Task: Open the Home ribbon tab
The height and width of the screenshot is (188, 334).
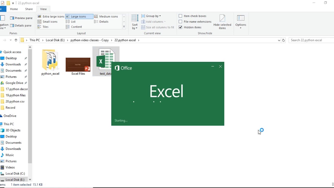Action: coord(14,9)
